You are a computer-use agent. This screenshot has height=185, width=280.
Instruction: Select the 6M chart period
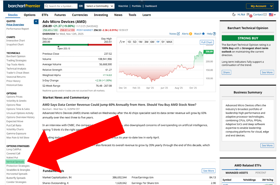pos(152,42)
